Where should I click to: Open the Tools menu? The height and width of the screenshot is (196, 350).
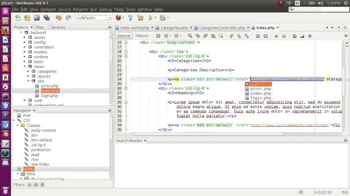[x=130, y=9]
